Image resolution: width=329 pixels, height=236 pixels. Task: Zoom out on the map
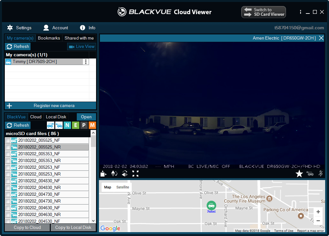pos(318,221)
